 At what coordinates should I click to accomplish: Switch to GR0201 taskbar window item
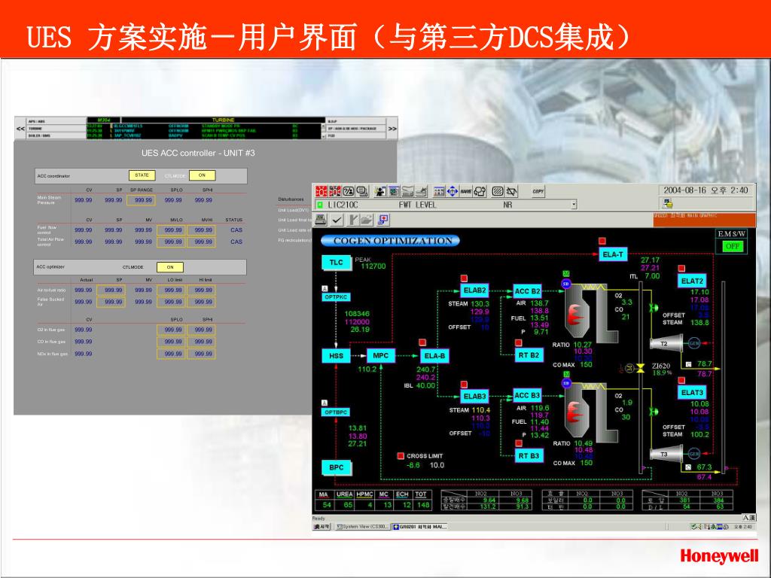click(419, 527)
